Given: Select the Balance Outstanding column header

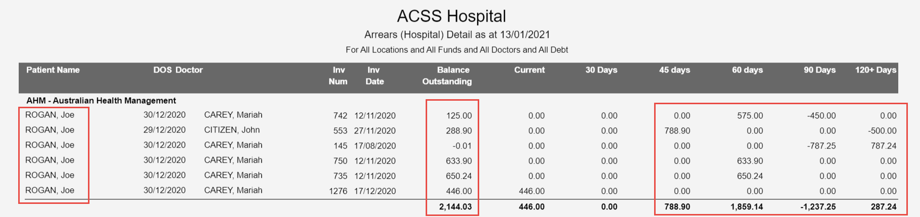Looking at the screenshot, I should (x=447, y=76).
